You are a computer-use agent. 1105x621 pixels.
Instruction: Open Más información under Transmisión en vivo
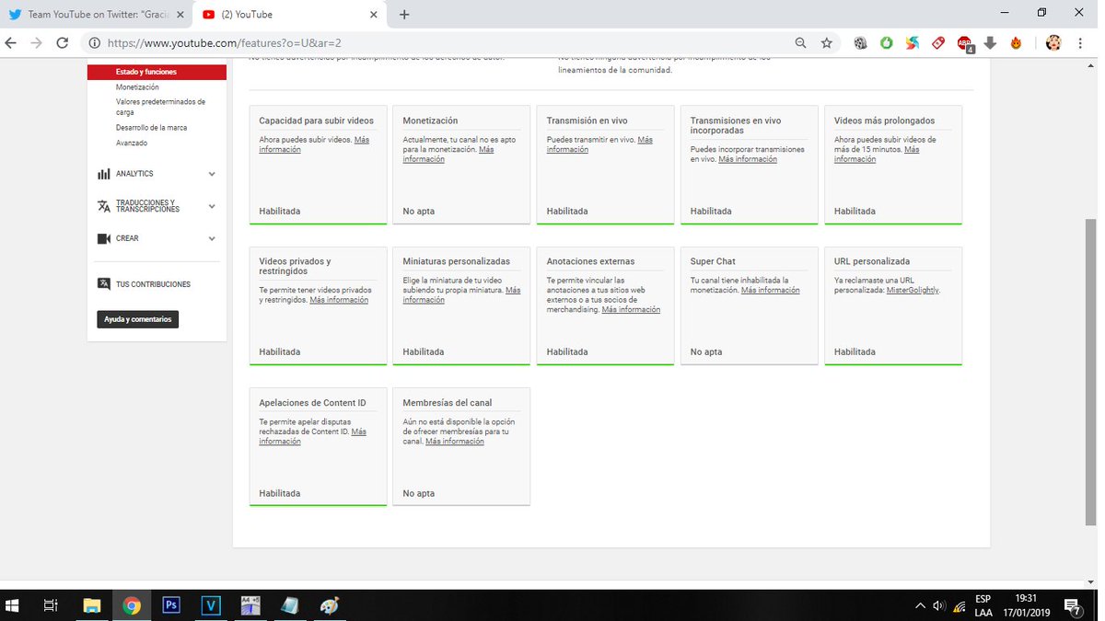click(x=599, y=144)
